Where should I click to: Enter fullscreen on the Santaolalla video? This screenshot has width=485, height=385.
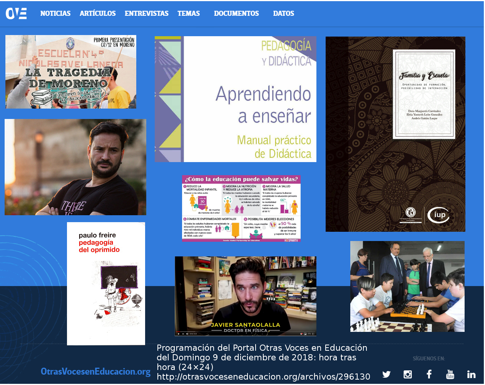(313, 334)
